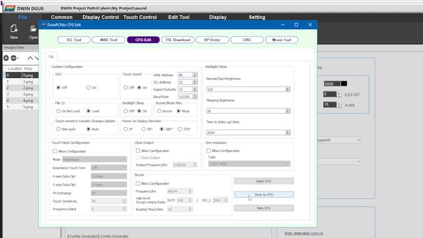Expand Resistance Touch Test dropdown
Screen dimensions: 423x238
coord(108,167)
